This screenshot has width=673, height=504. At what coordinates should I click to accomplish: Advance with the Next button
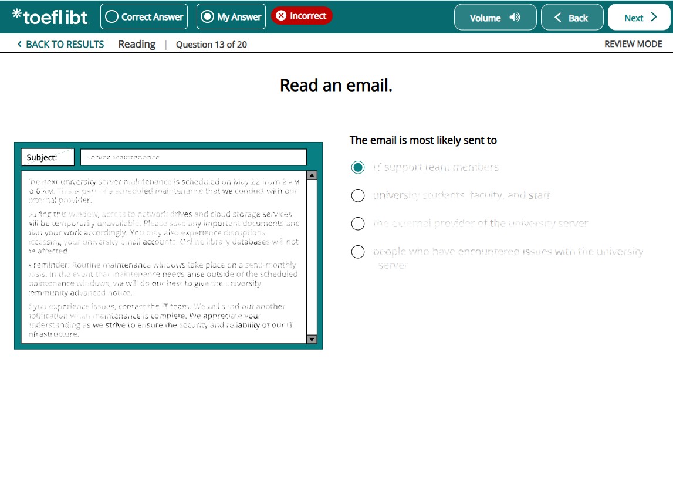pos(640,18)
